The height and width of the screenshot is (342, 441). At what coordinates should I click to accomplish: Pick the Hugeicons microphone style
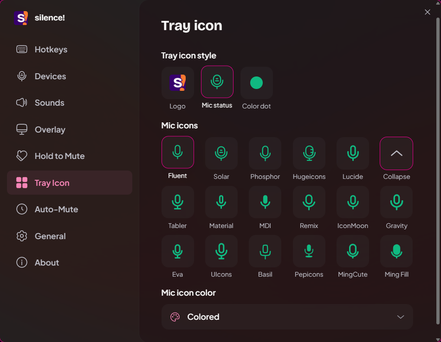pyautogui.click(x=309, y=153)
